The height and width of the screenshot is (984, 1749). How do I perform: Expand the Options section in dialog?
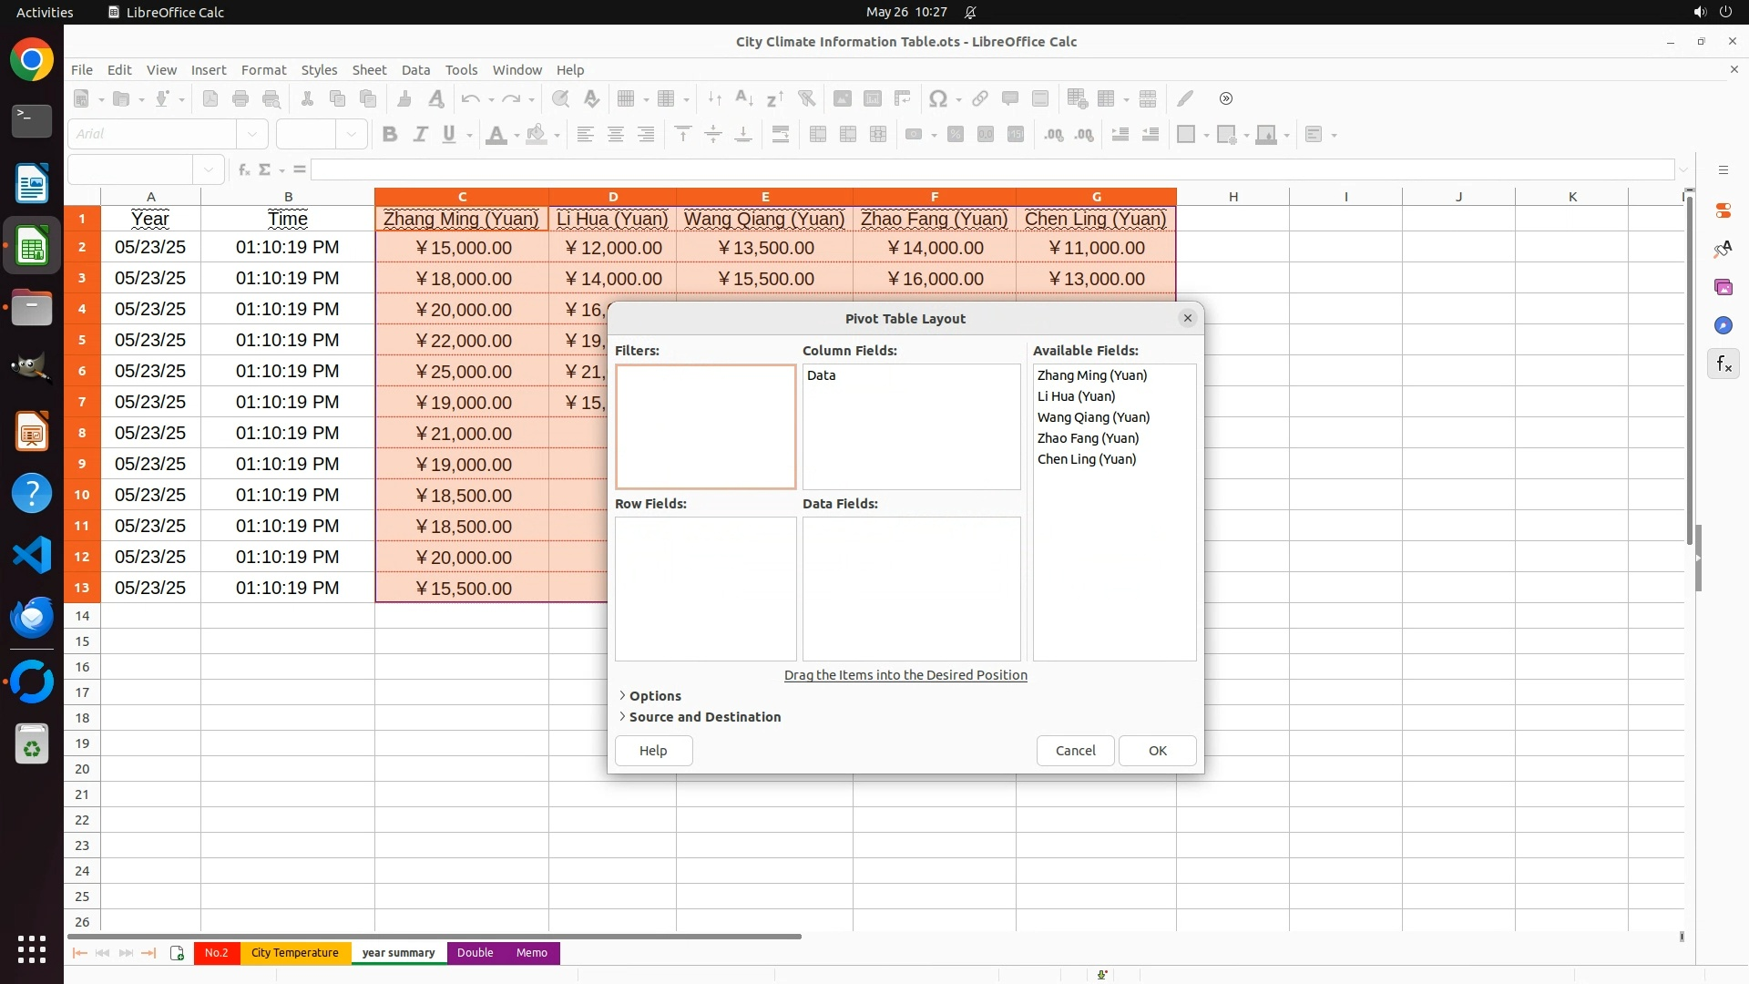654,696
